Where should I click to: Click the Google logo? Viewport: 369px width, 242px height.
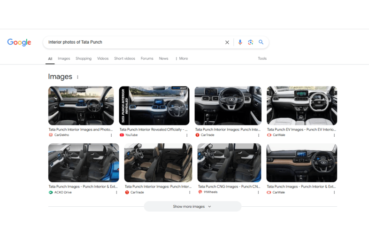[19, 42]
